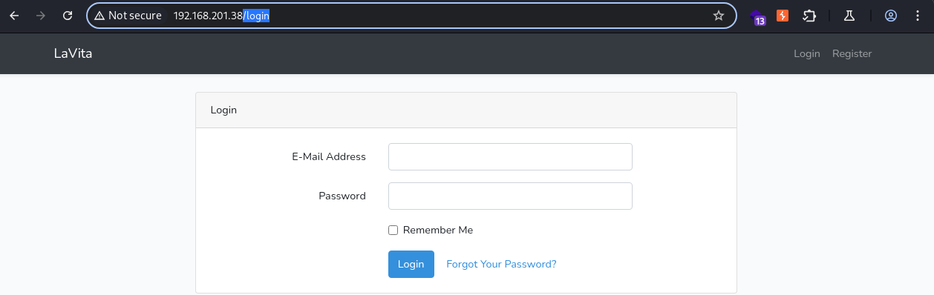This screenshot has width=934, height=295.
Task: Select Login in the top navigation
Action: 806,53
